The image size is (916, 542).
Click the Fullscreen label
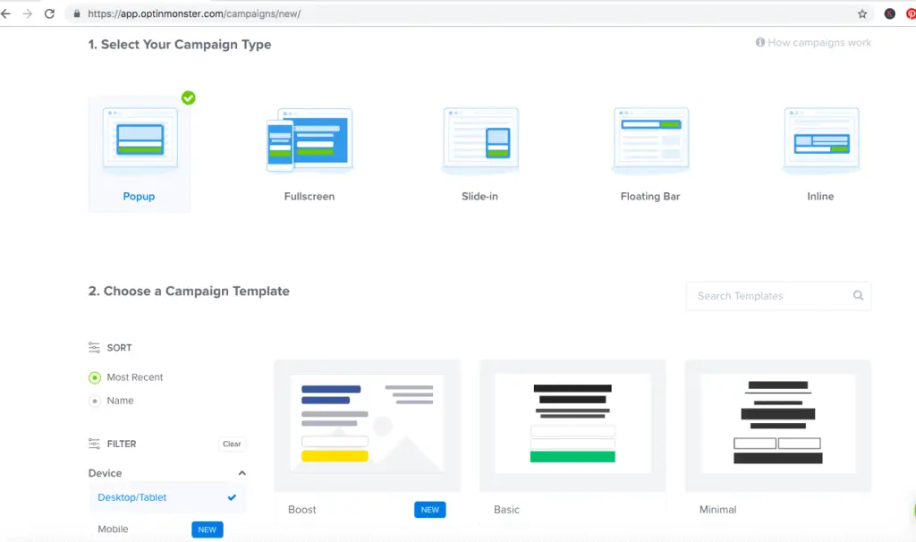[x=310, y=196]
